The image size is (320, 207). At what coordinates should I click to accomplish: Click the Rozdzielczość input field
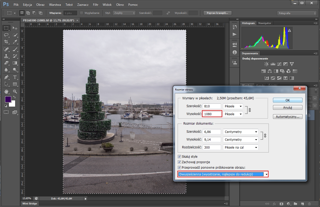click(x=212, y=147)
